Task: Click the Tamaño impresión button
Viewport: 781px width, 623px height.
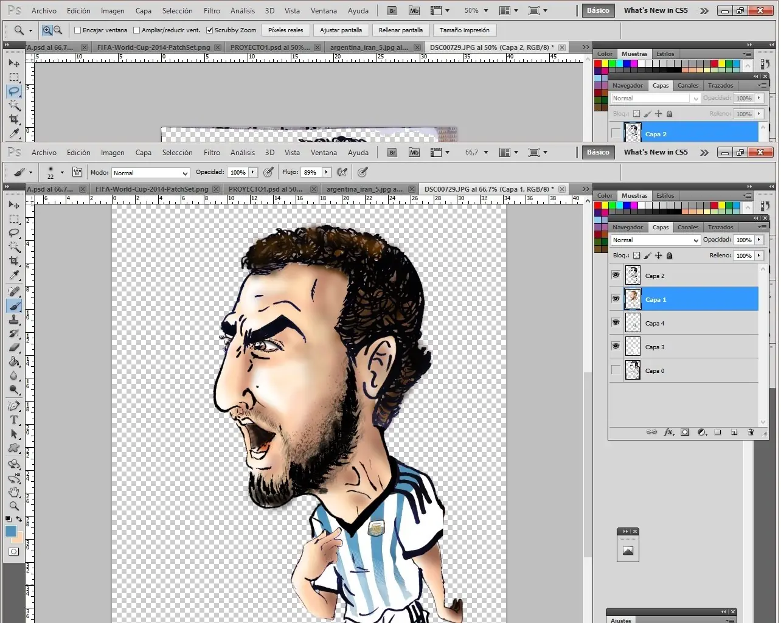Action: tap(464, 30)
